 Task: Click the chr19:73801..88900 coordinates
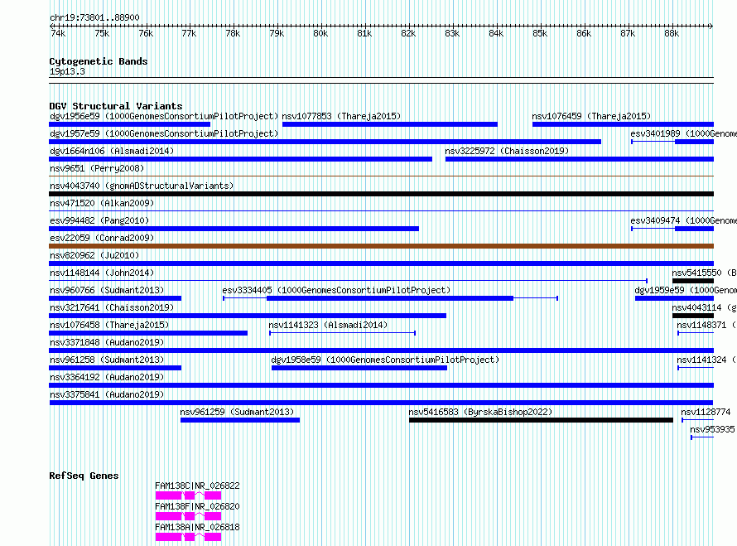pyautogui.click(x=94, y=17)
